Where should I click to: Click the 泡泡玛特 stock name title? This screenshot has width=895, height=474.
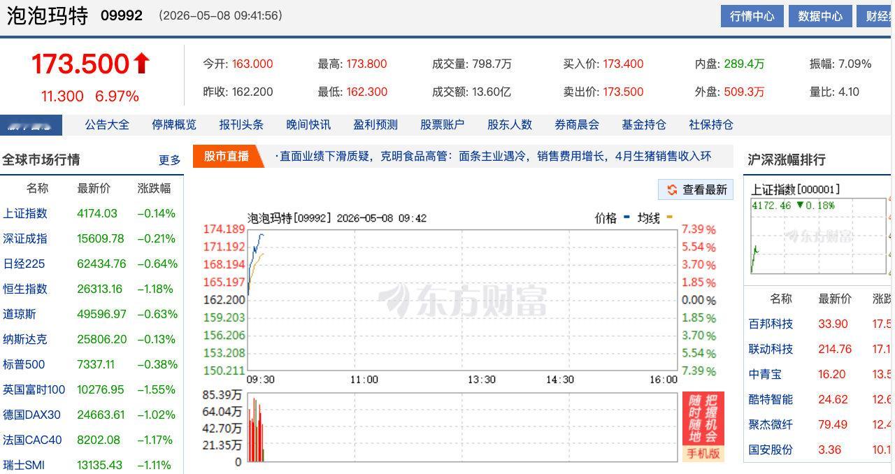tap(48, 15)
